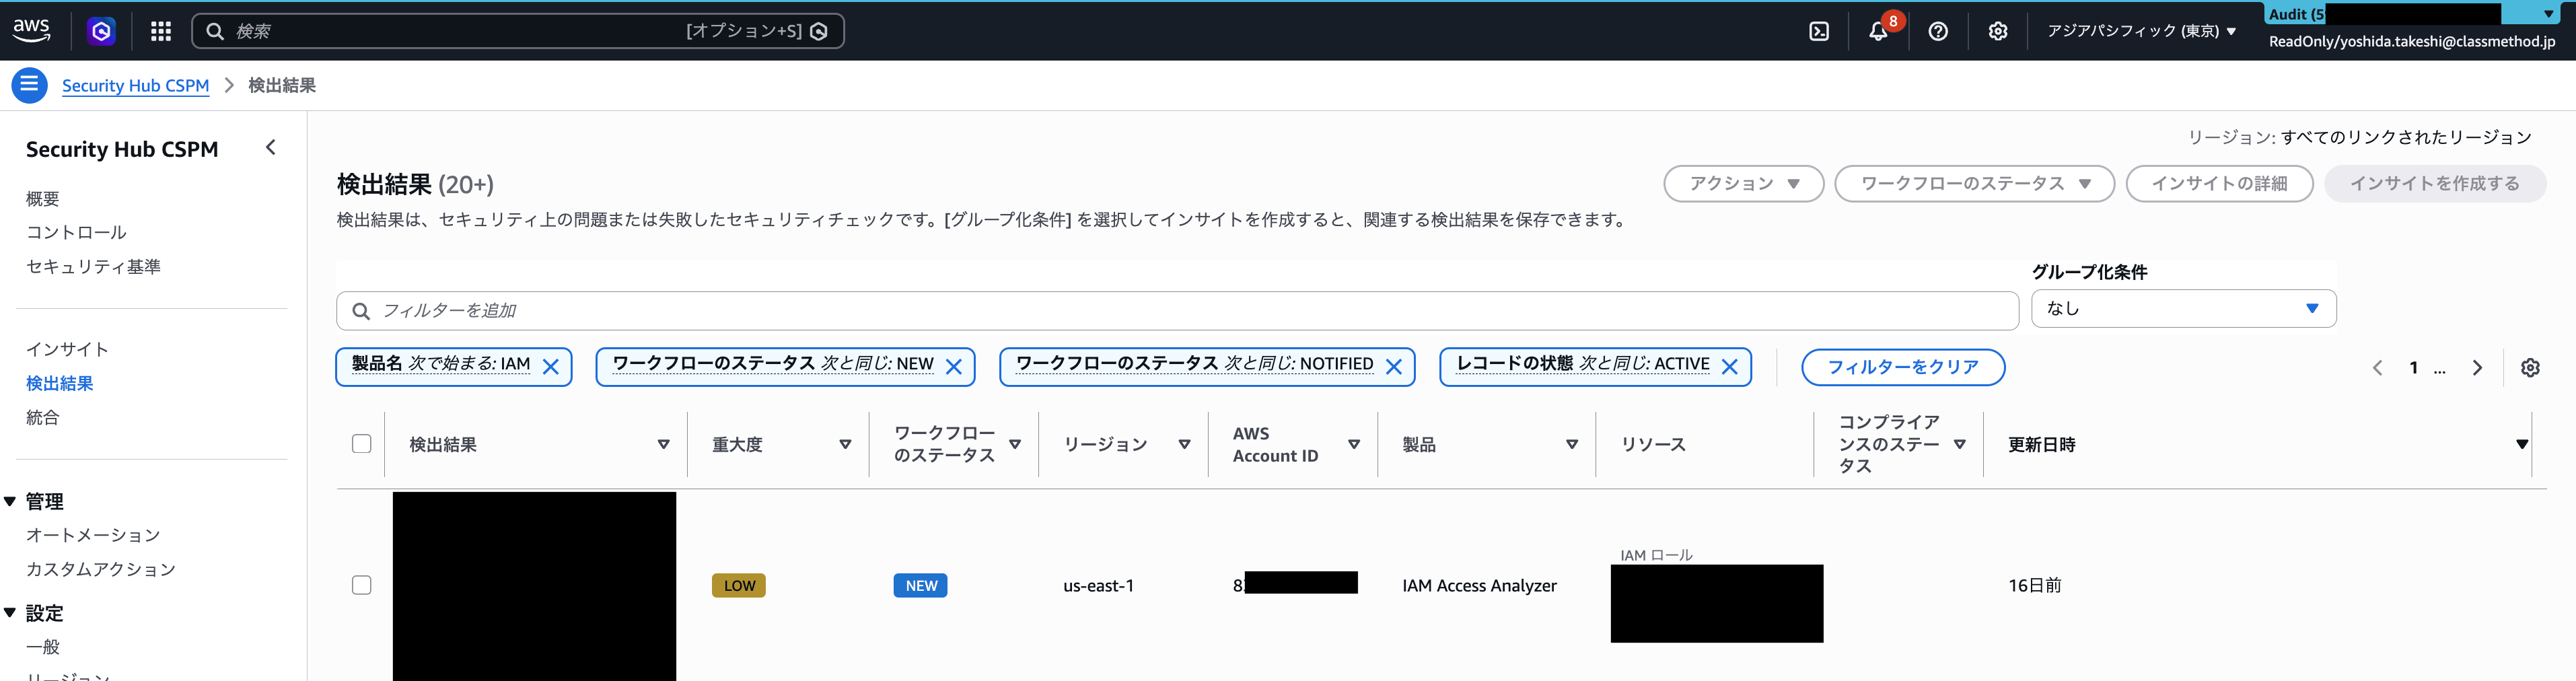2576x681 pixels.
Task: Sort by the 更新日時 column arrow
Action: click(x=2522, y=445)
